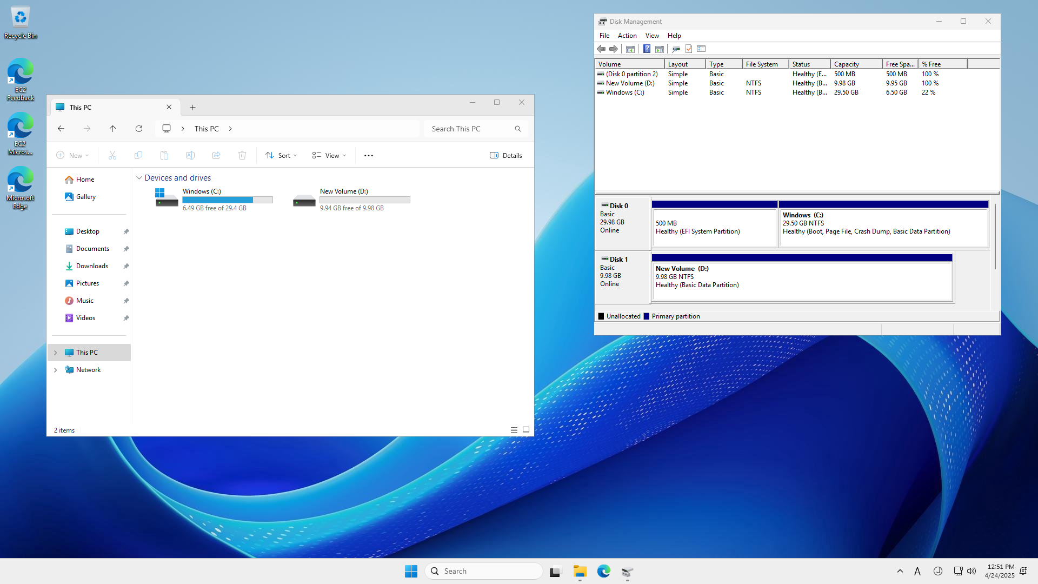1038x584 pixels.
Task: Switch to large thumbnails view icon
Action: [526, 430]
